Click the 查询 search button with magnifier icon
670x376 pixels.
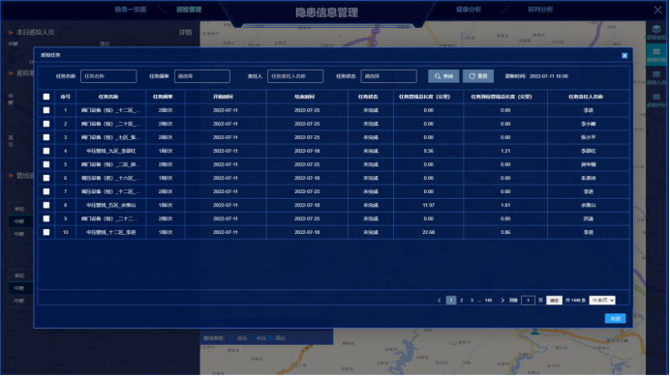443,76
